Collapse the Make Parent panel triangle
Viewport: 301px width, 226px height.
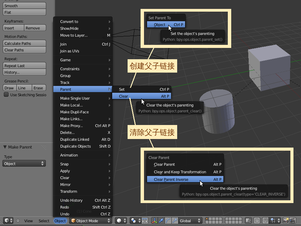click(5, 147)
